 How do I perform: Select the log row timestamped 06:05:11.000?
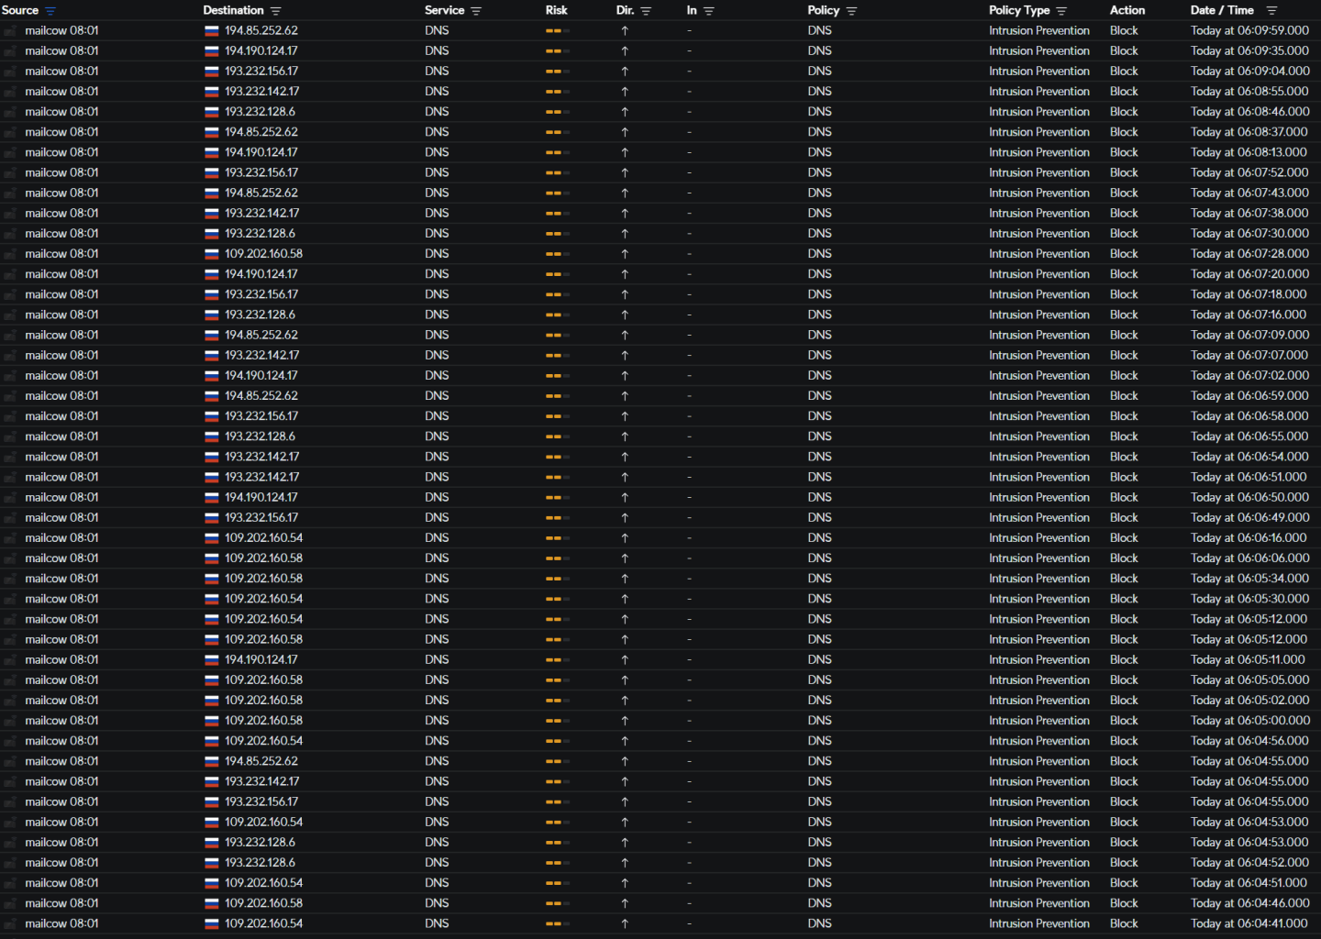[x=1248, y=659]
